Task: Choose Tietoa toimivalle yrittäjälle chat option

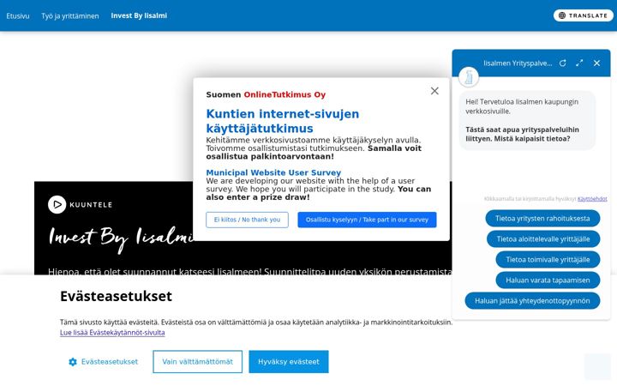Action: point(548,260)
